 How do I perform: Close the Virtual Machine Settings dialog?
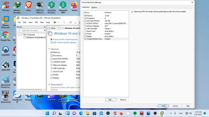click(192, 2)
